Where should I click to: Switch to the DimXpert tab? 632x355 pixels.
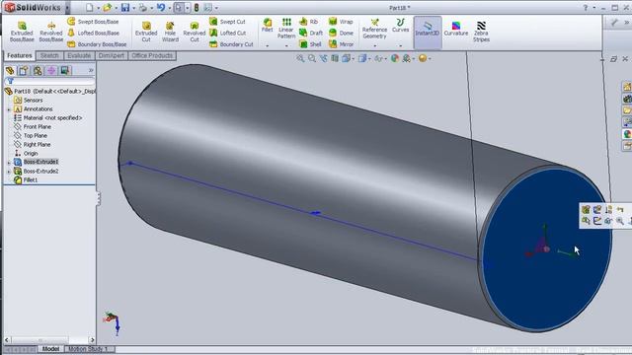click(x=112, y=55)
